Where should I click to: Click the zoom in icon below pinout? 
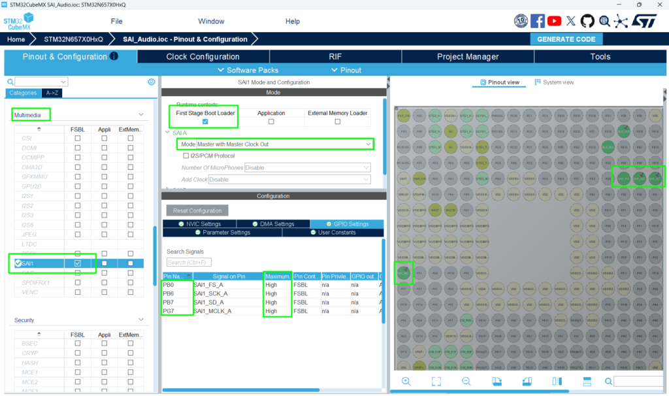pos(406,382)
